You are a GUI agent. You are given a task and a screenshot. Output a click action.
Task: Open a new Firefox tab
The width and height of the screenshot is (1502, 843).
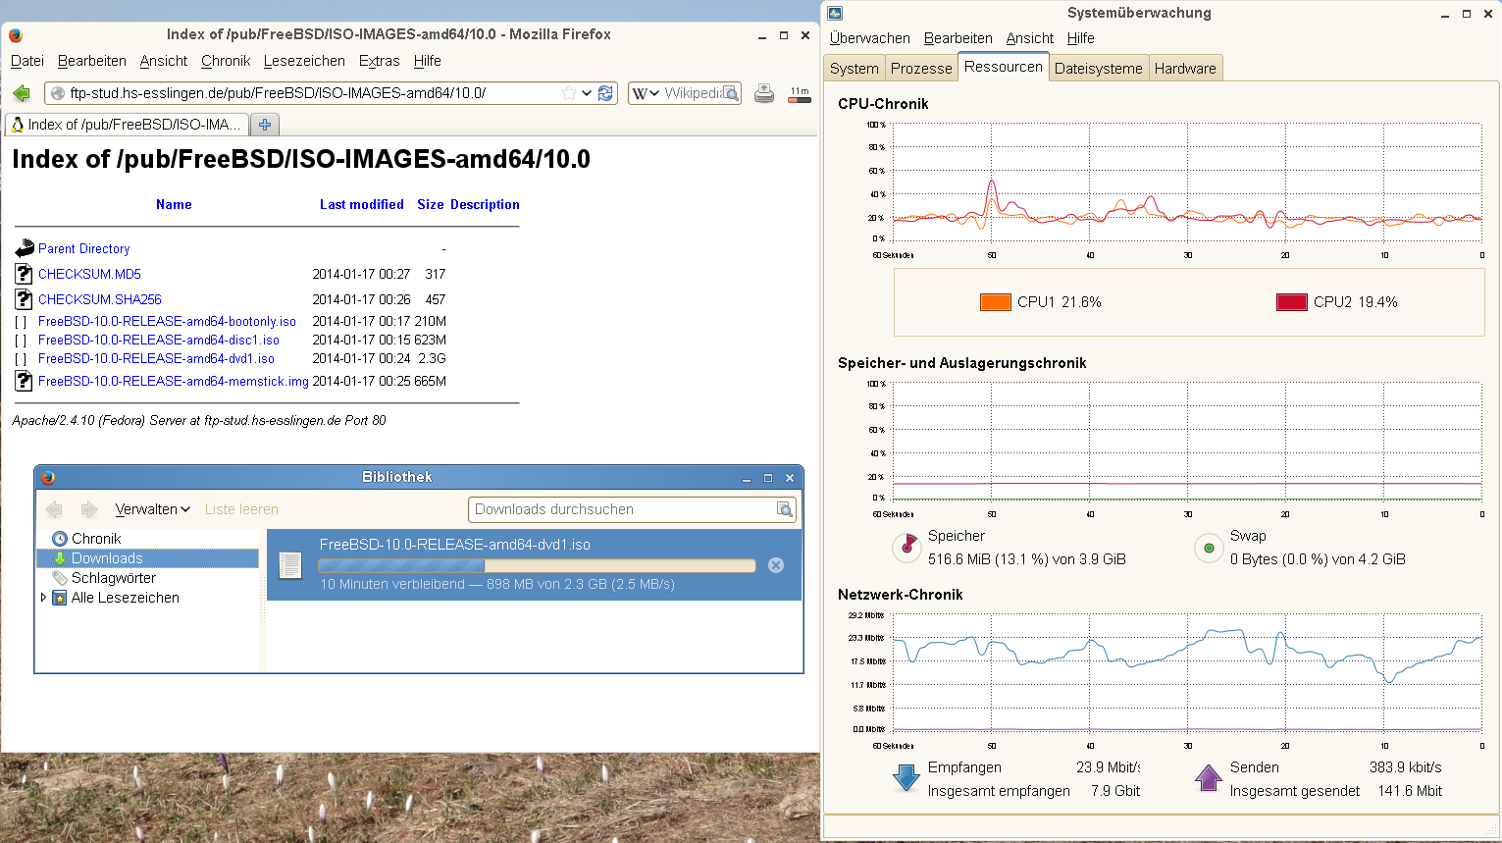click(x=265, y=125)
